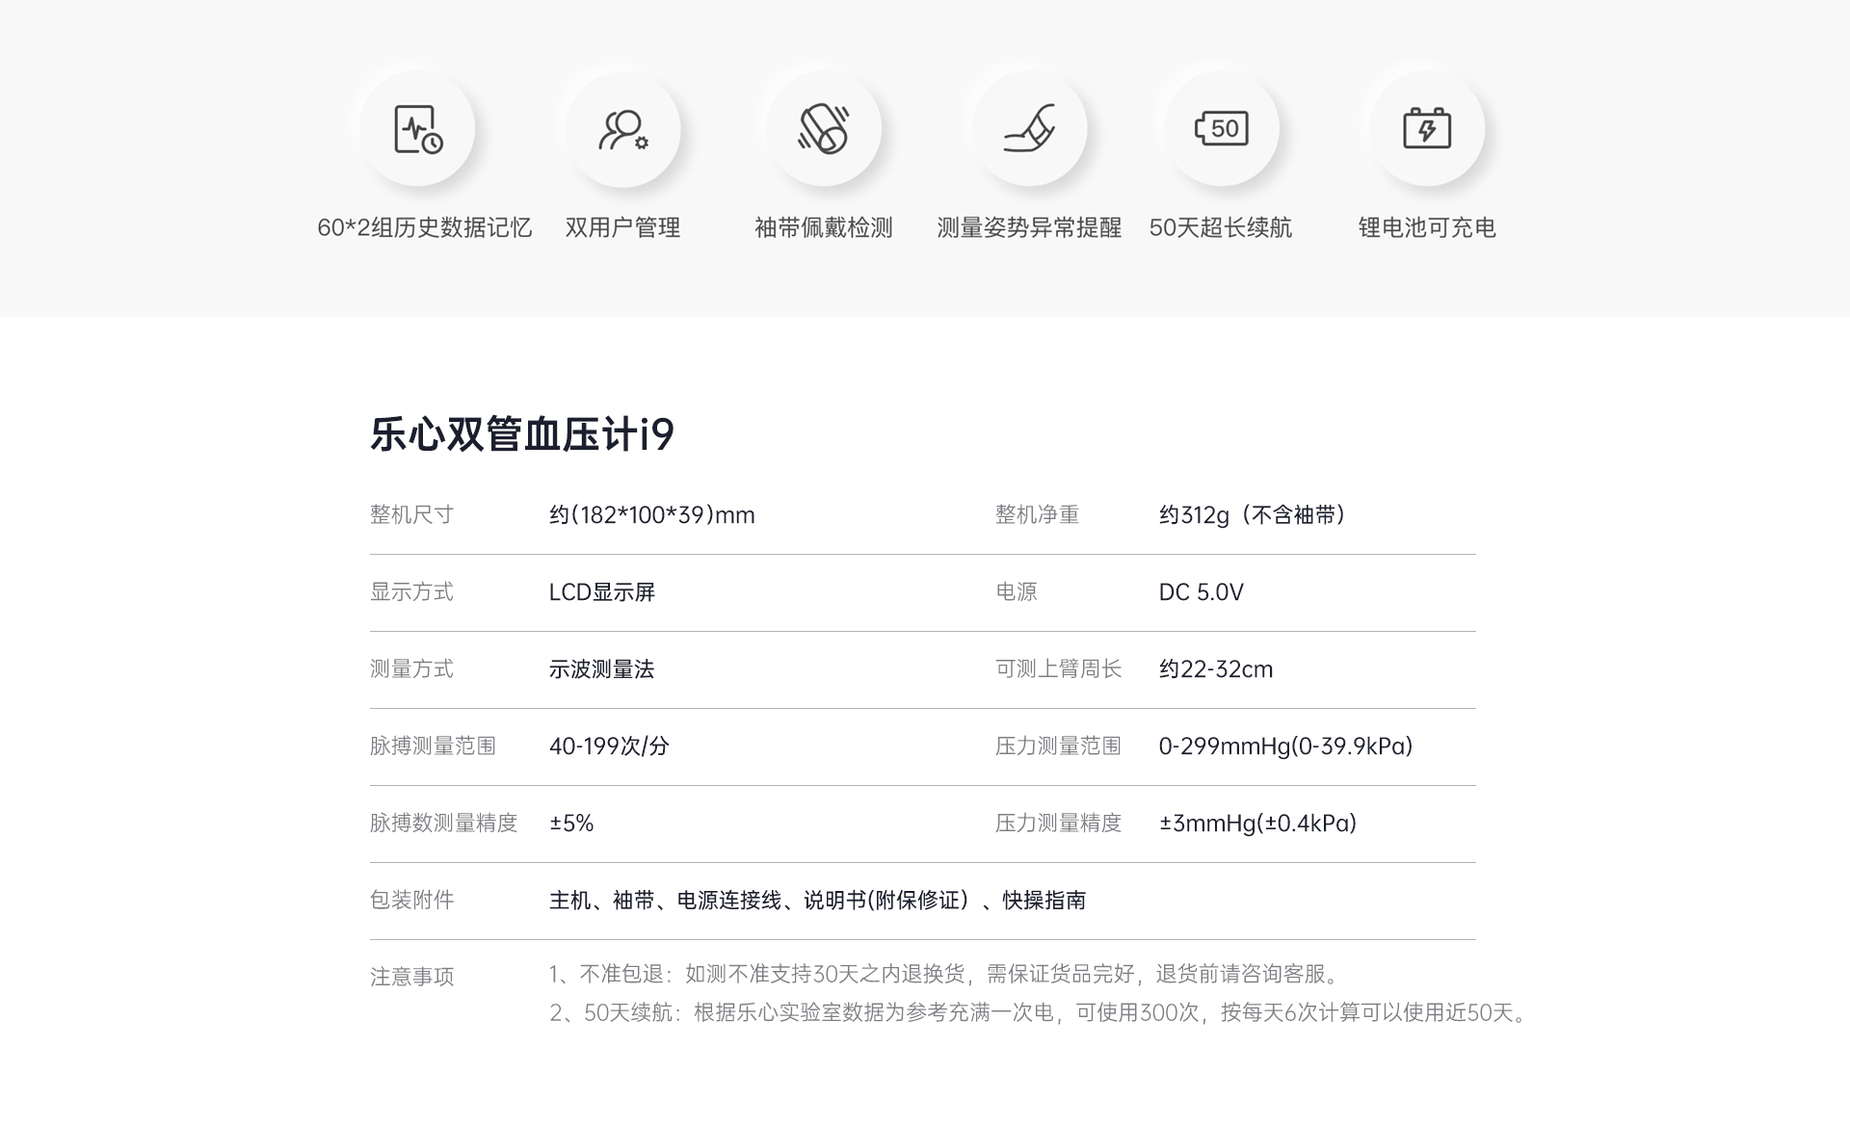Click the spec label 电源
The image size is (1850, 1125).
click(1017, 592)
